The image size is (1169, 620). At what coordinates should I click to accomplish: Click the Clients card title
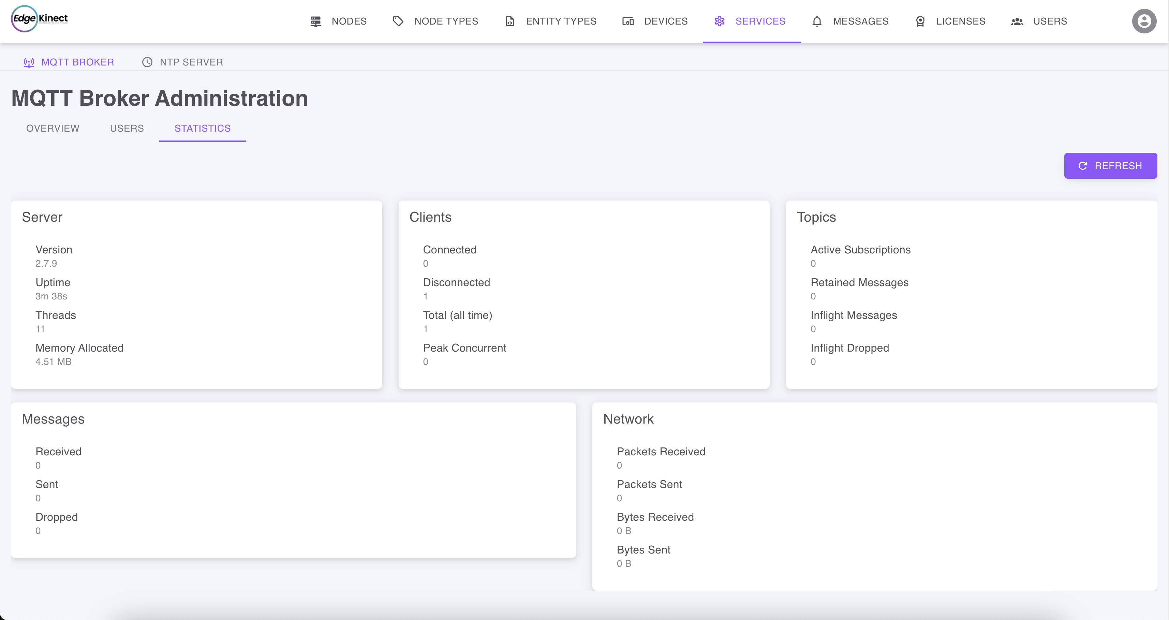[x=430, y=217]
